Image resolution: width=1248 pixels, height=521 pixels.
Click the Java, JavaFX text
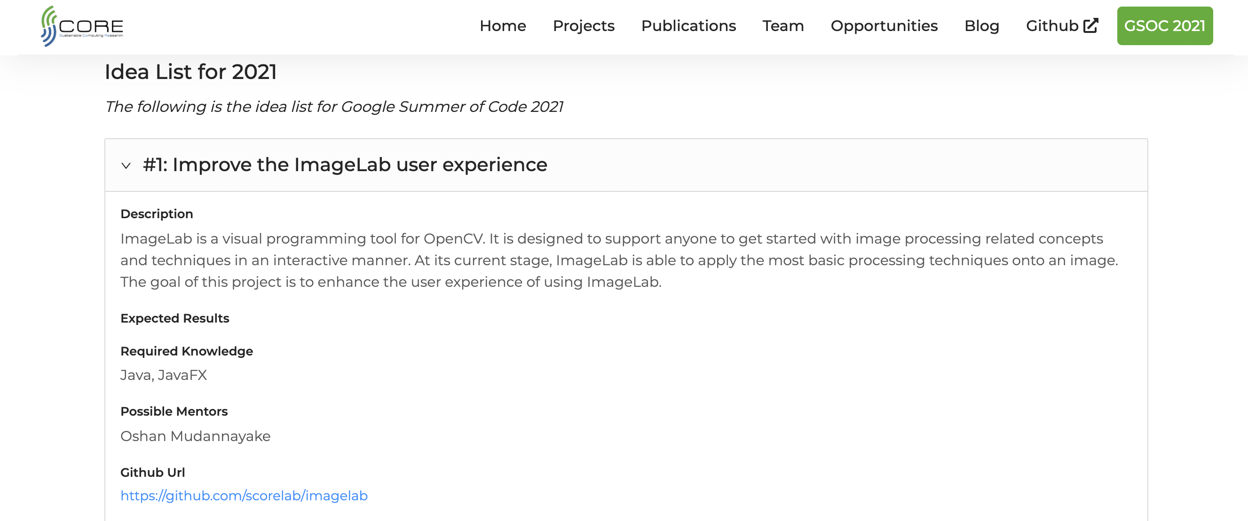click(x=163, y=375)
